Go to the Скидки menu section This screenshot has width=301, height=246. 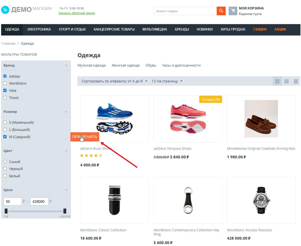[x=260, y=29]
